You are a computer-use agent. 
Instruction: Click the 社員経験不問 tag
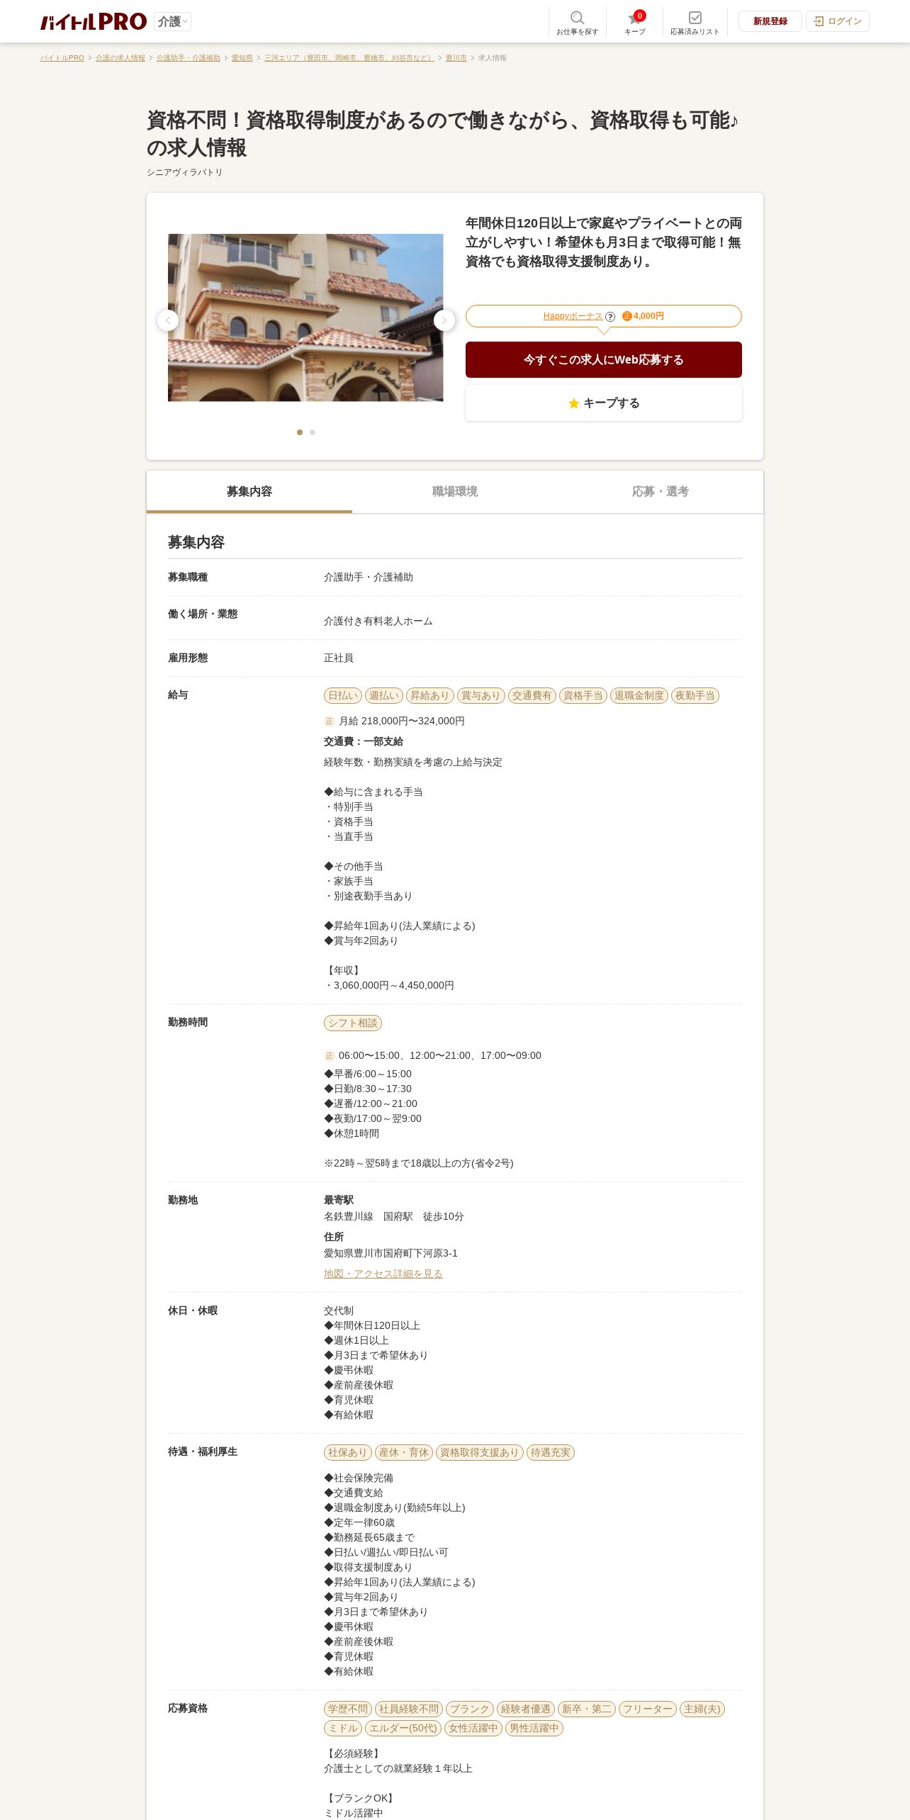click(409, 1709)
